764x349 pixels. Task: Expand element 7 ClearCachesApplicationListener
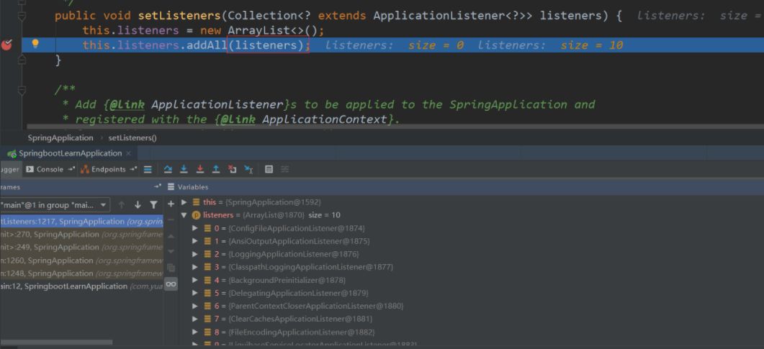coord(195,319)
